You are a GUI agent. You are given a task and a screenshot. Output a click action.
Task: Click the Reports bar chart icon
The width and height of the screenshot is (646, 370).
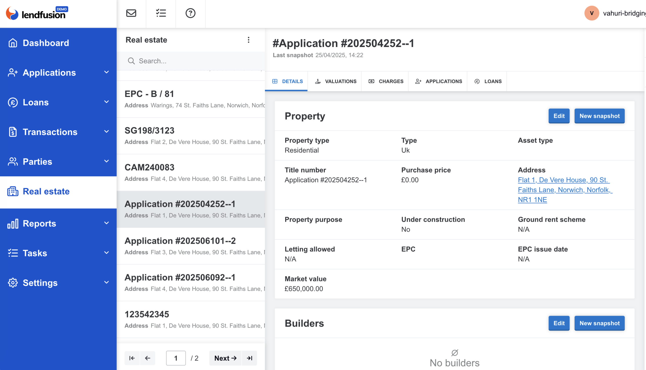point(12,223)
